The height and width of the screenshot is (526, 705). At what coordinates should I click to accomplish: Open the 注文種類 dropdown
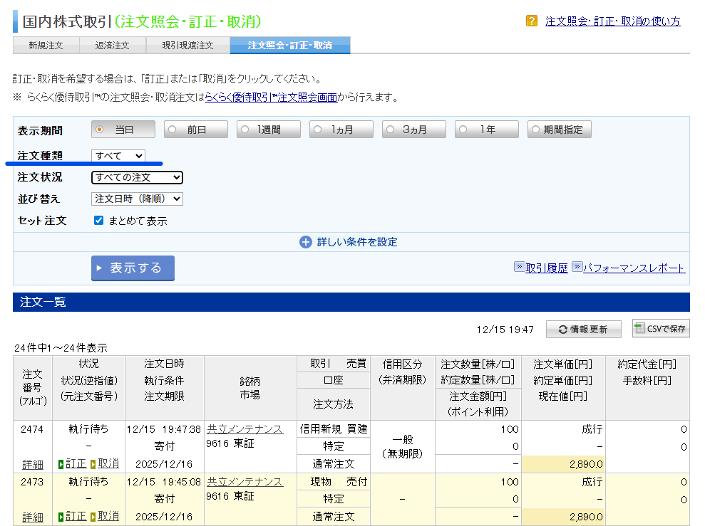click(x=118, y=156)
